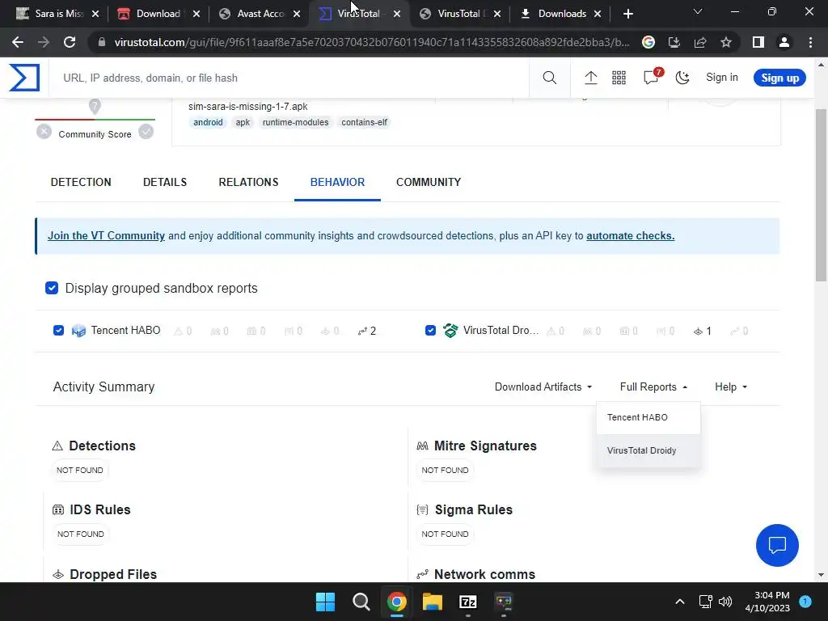Viewport: 828px width, 621px height.
Task: Toggle dark mode moon icon
Action: click(x=682, y=78)
